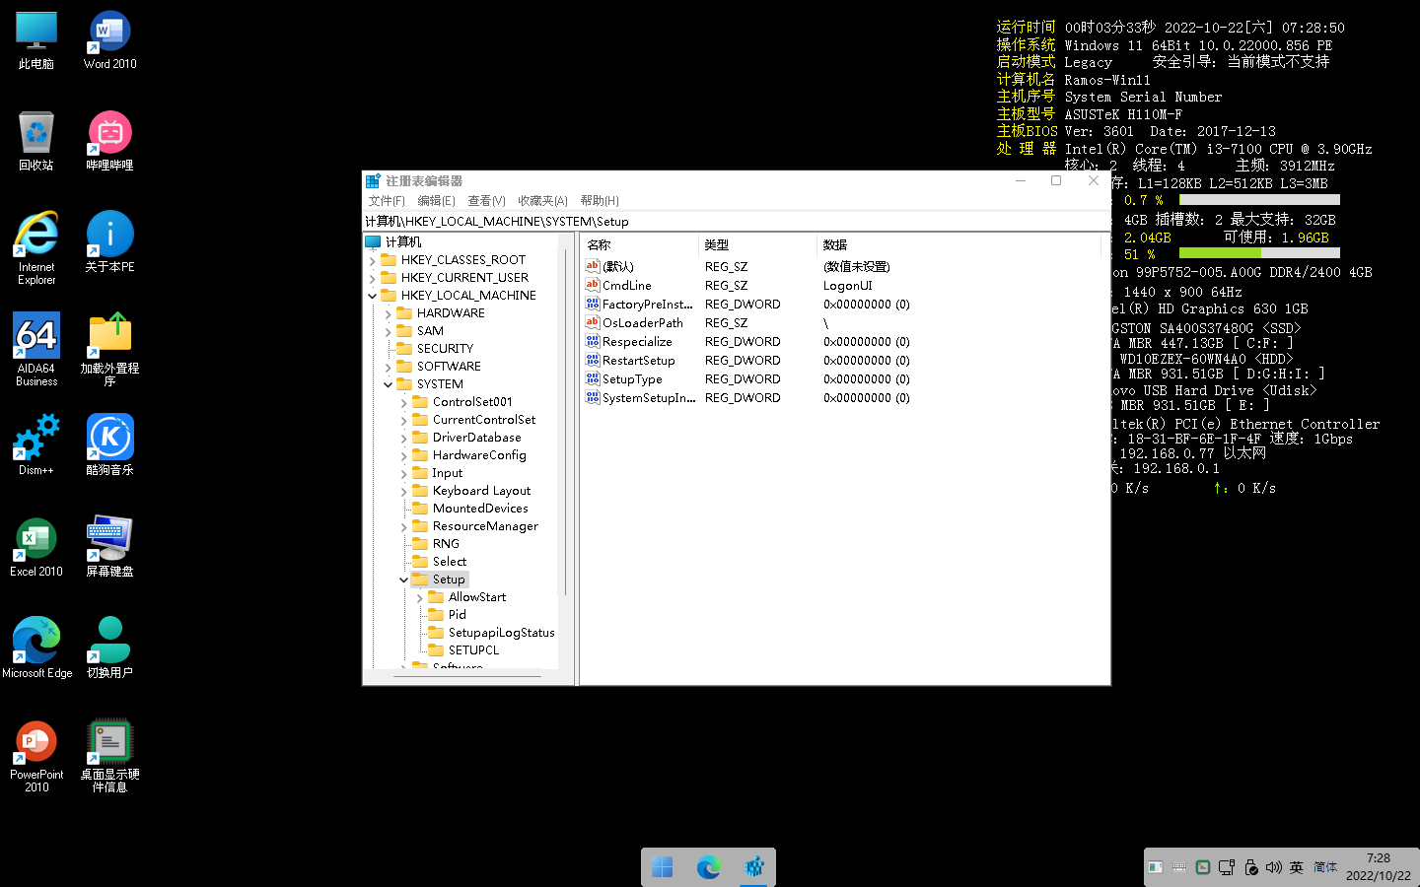Select the Keyboard Layout key
The width and height of the screenshot is (1420, 887).
pos(481,491)
